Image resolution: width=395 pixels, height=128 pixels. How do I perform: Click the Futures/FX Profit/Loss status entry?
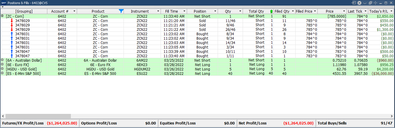point(39,123)
